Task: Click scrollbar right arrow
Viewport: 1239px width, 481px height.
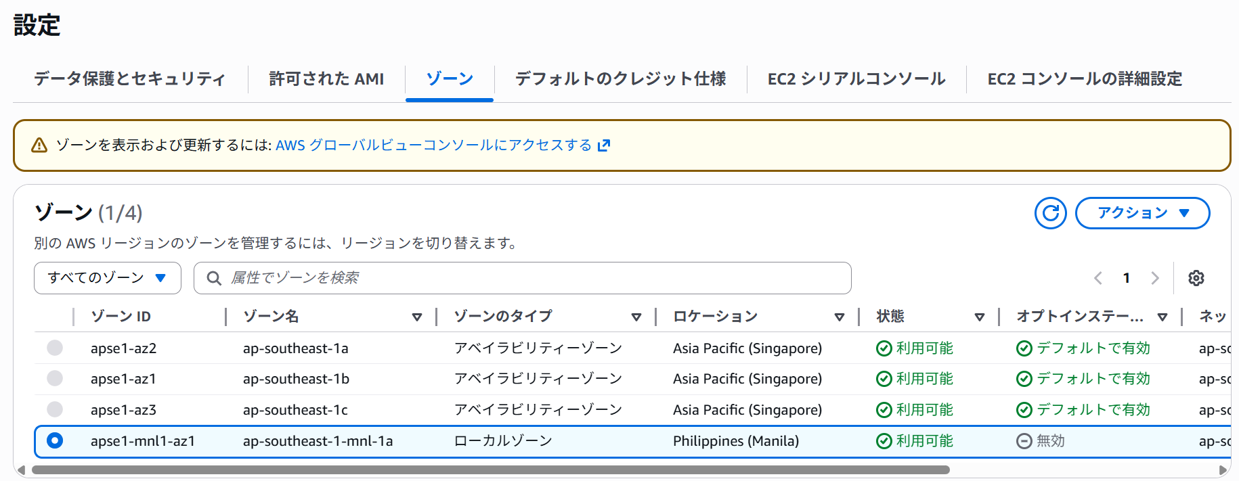Action: pyautogui.click(x=1222, y=469)
